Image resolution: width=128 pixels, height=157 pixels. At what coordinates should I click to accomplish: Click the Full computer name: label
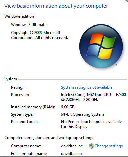coord(29,154)
